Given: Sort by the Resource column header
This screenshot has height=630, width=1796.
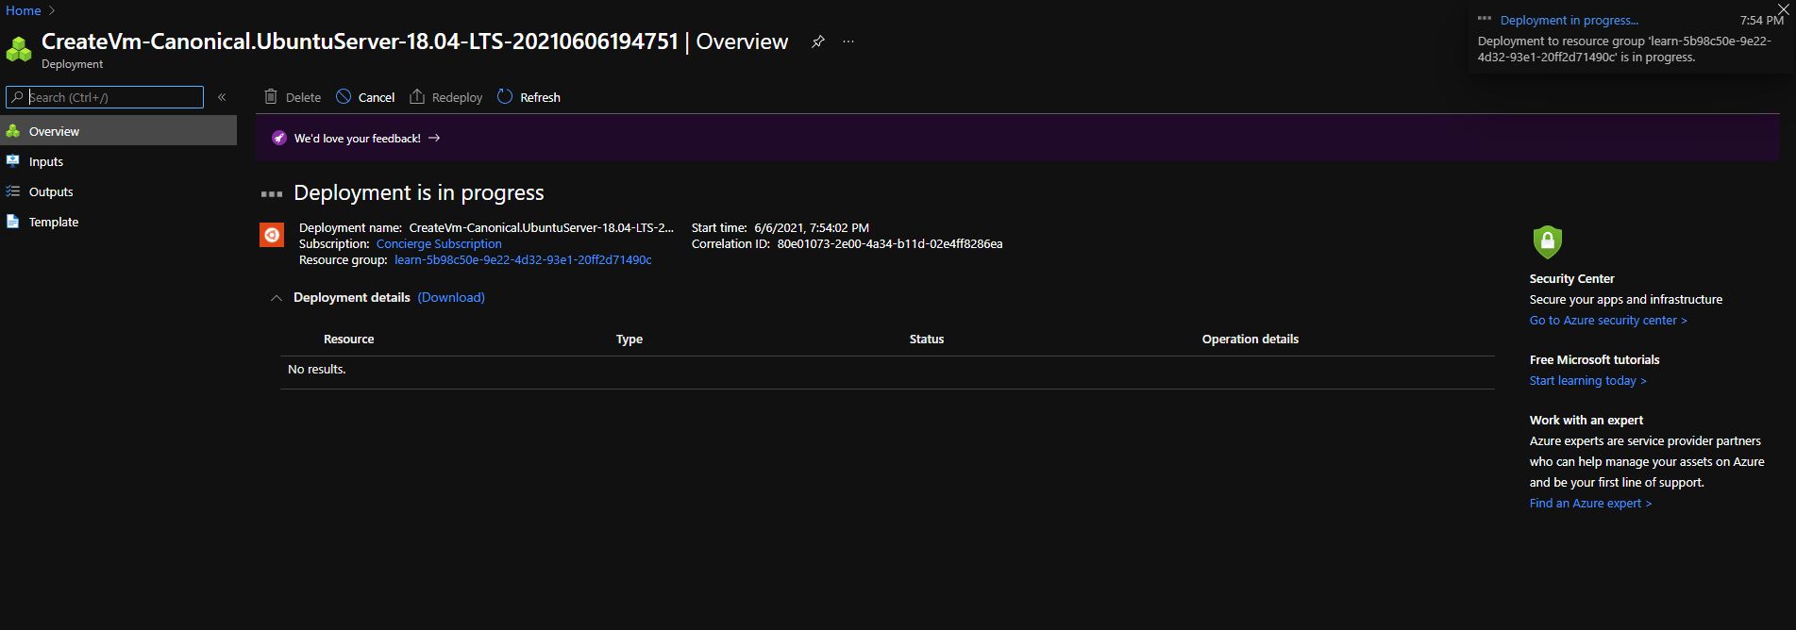Looking at the screenshot, I should 348,339.
